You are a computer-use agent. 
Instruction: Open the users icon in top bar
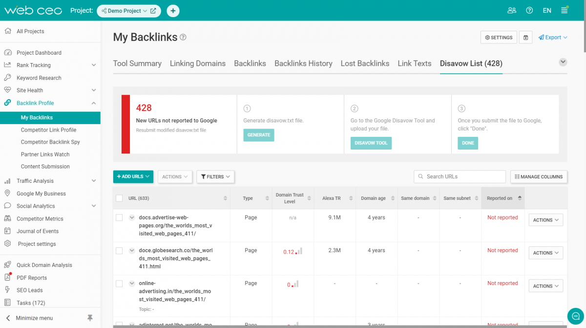point(512,10)
